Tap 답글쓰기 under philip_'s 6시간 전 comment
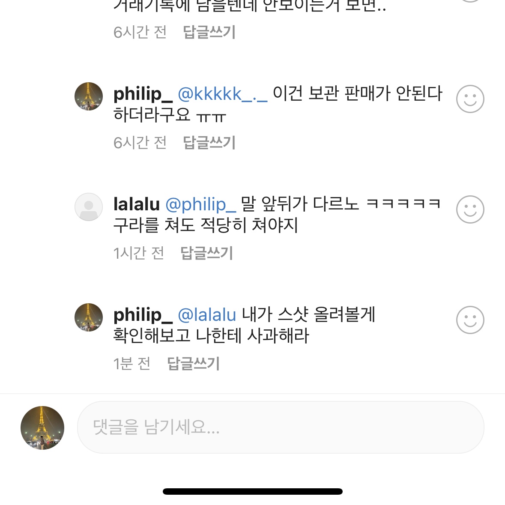505x505 pixels. (x=209, y=143)
